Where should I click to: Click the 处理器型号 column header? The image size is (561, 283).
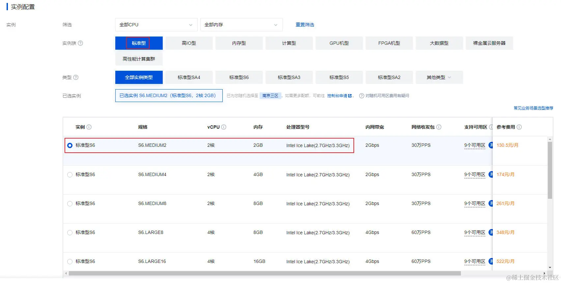tap(298, 127)
